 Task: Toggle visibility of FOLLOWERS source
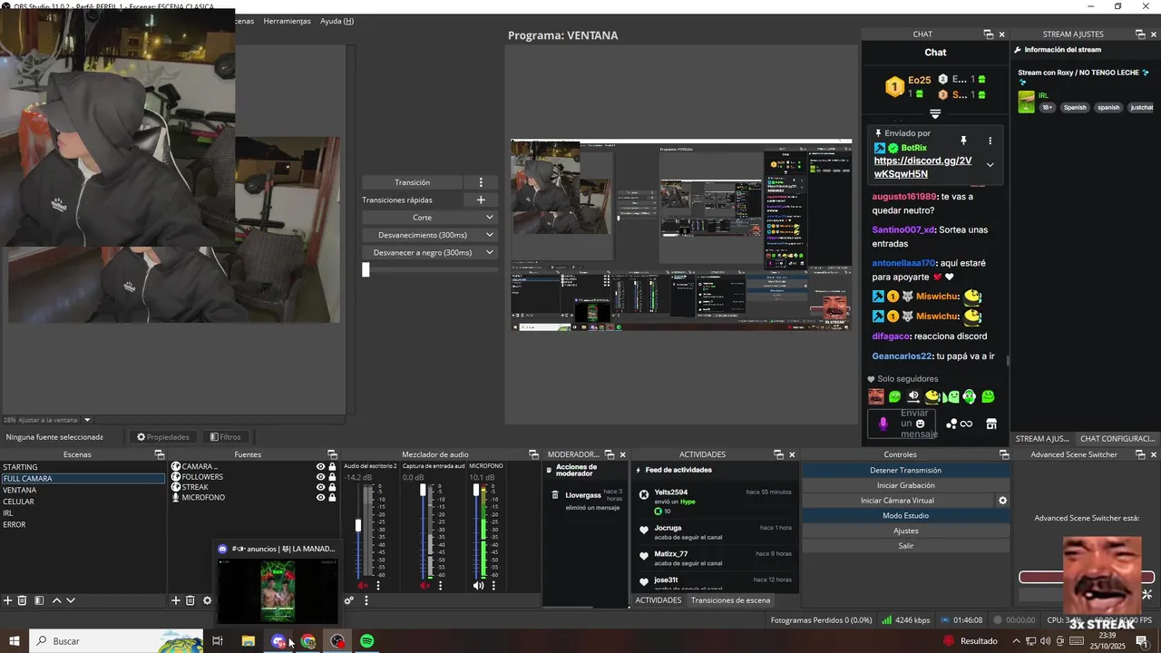point(320,477)
